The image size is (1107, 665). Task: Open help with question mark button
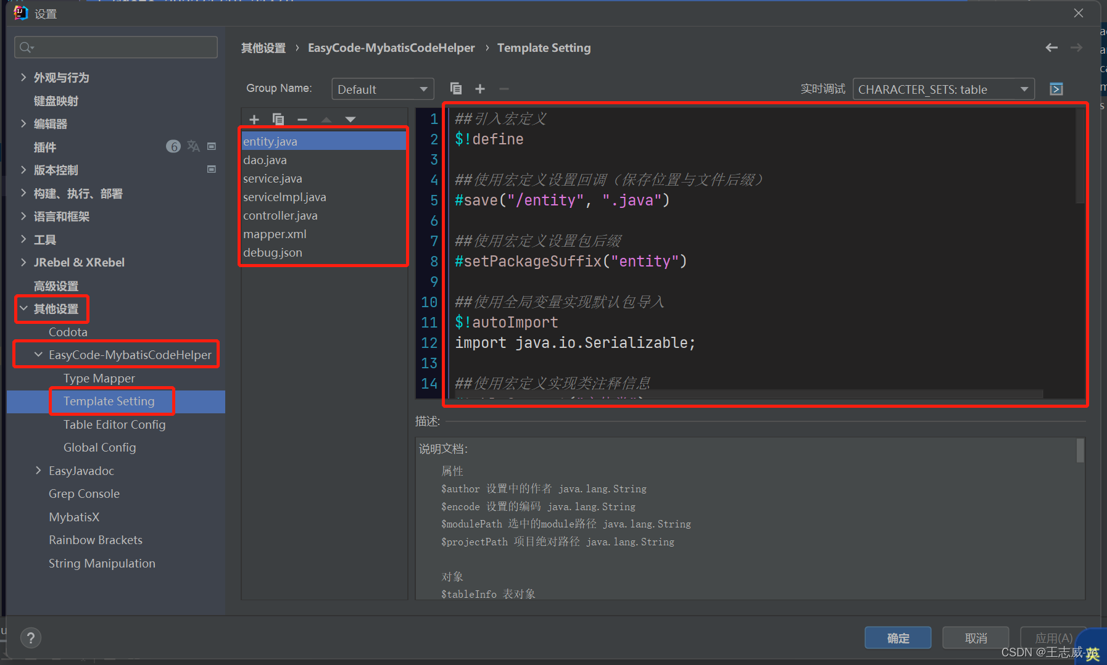(x=31, y=638)
